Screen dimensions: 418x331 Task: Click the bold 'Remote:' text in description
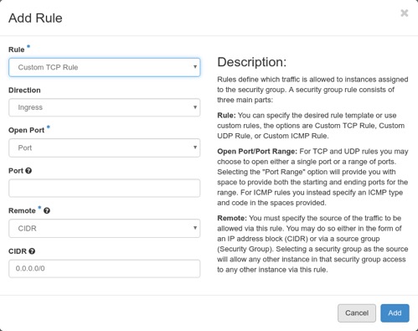(232, 218)
